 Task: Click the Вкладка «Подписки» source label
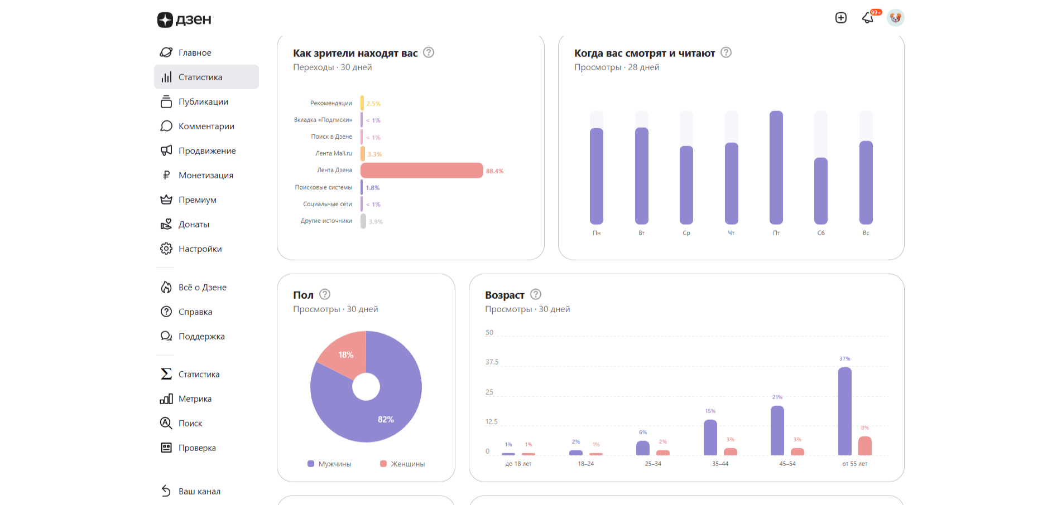click(x=323, y=120)
